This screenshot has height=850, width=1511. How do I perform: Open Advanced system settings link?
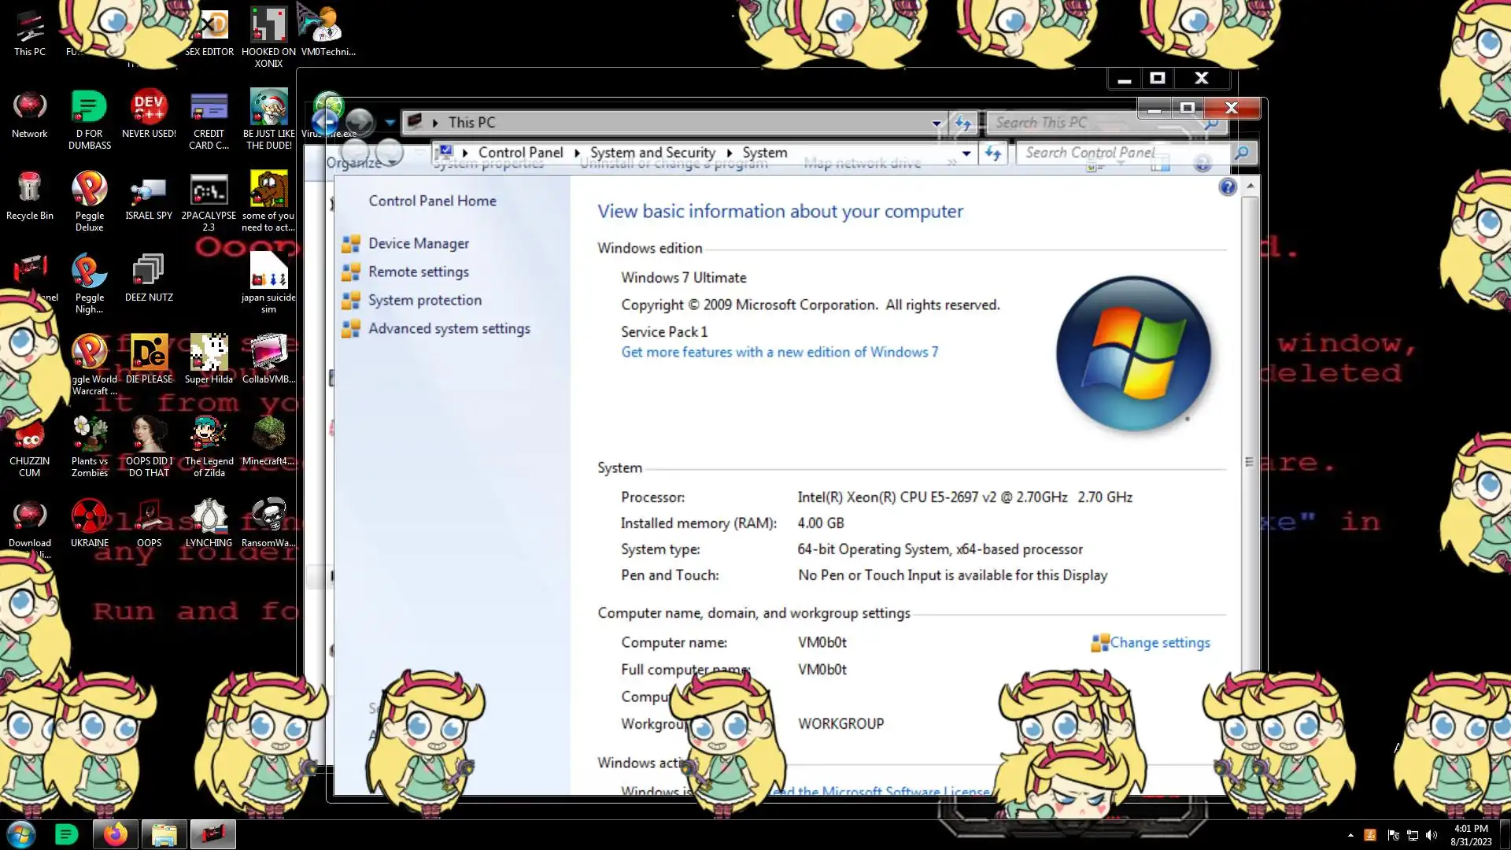[449, 329]
